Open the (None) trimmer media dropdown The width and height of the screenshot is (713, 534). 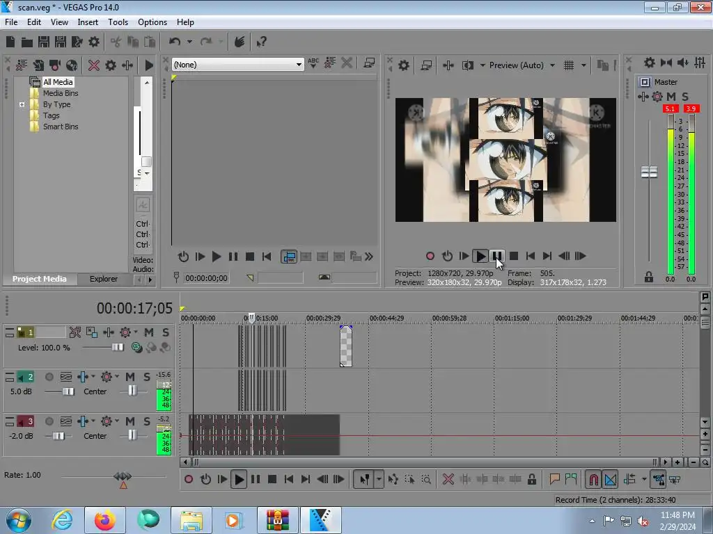click(x=298, y=65)
